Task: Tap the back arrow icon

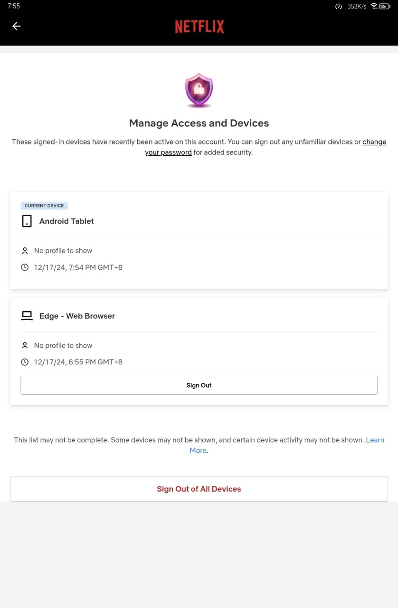Action: tap(17, 26)
